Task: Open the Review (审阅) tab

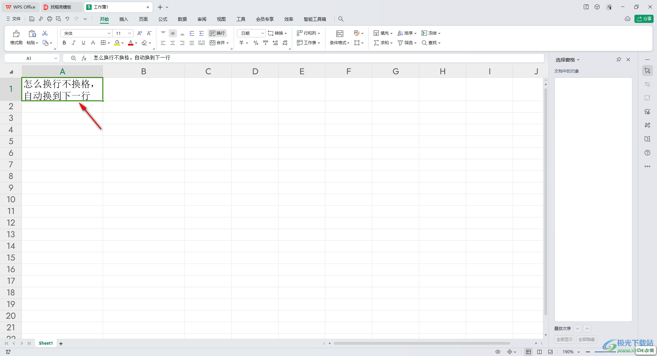Action: 202,19
